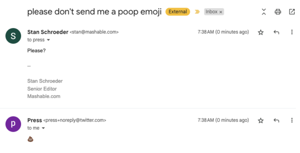Viewport: 300px width, 153px height.
Task: Reply to Stan Schroeder's message
Action: point(276,32)
